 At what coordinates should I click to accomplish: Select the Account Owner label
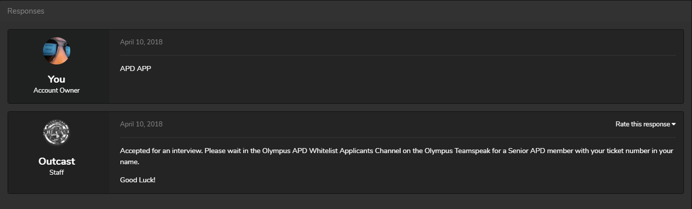pyautogui.click(x=57, y=91)
